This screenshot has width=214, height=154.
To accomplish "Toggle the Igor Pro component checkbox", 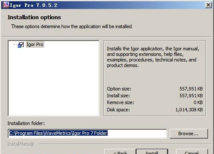I will (22, 44).
